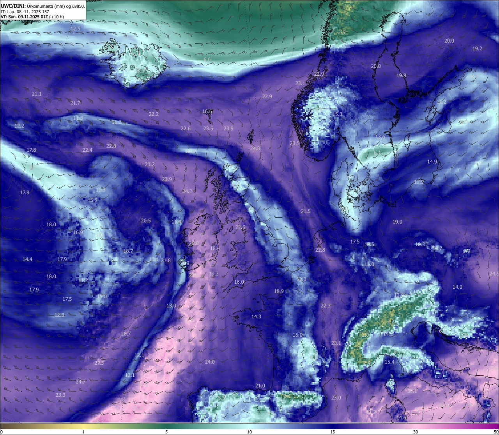Click the 18.9 value label
This screenshot has height=435, width=499.
(x=279, y=291)
